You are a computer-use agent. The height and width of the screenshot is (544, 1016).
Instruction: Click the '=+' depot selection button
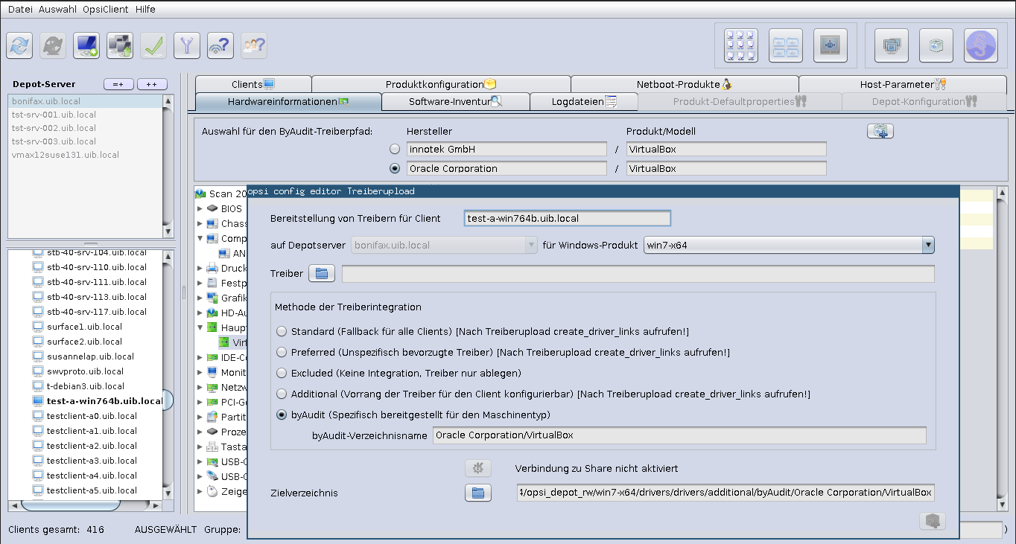pos(118,84)
